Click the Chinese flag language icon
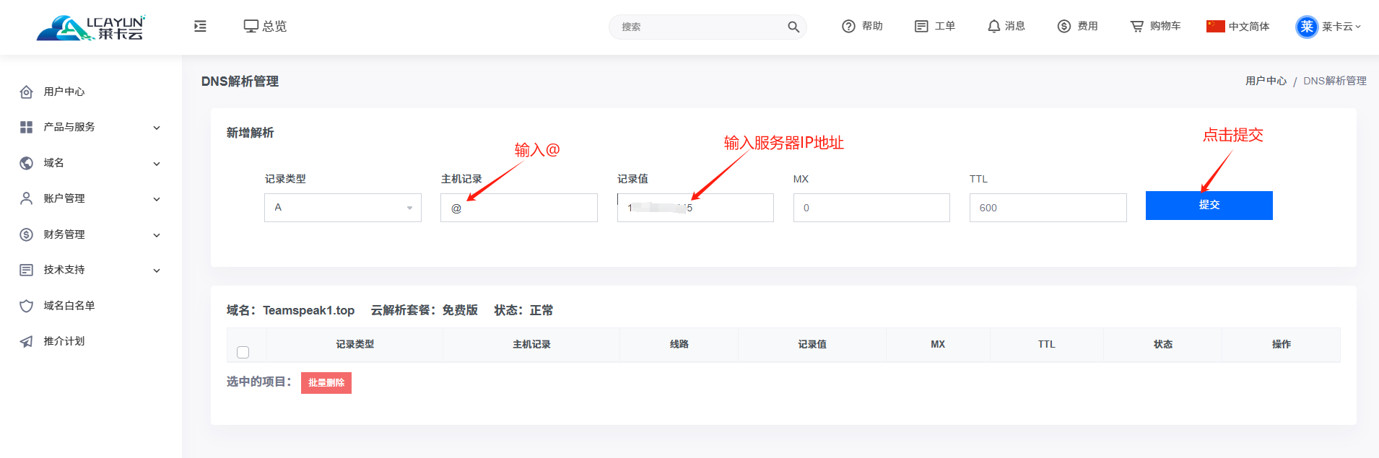The image size is (1379, 458). (1216, 26)
